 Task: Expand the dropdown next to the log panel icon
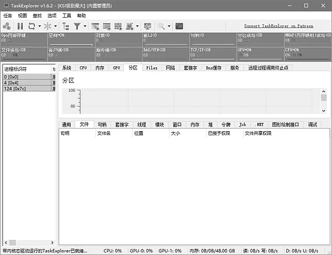[137, 26]
